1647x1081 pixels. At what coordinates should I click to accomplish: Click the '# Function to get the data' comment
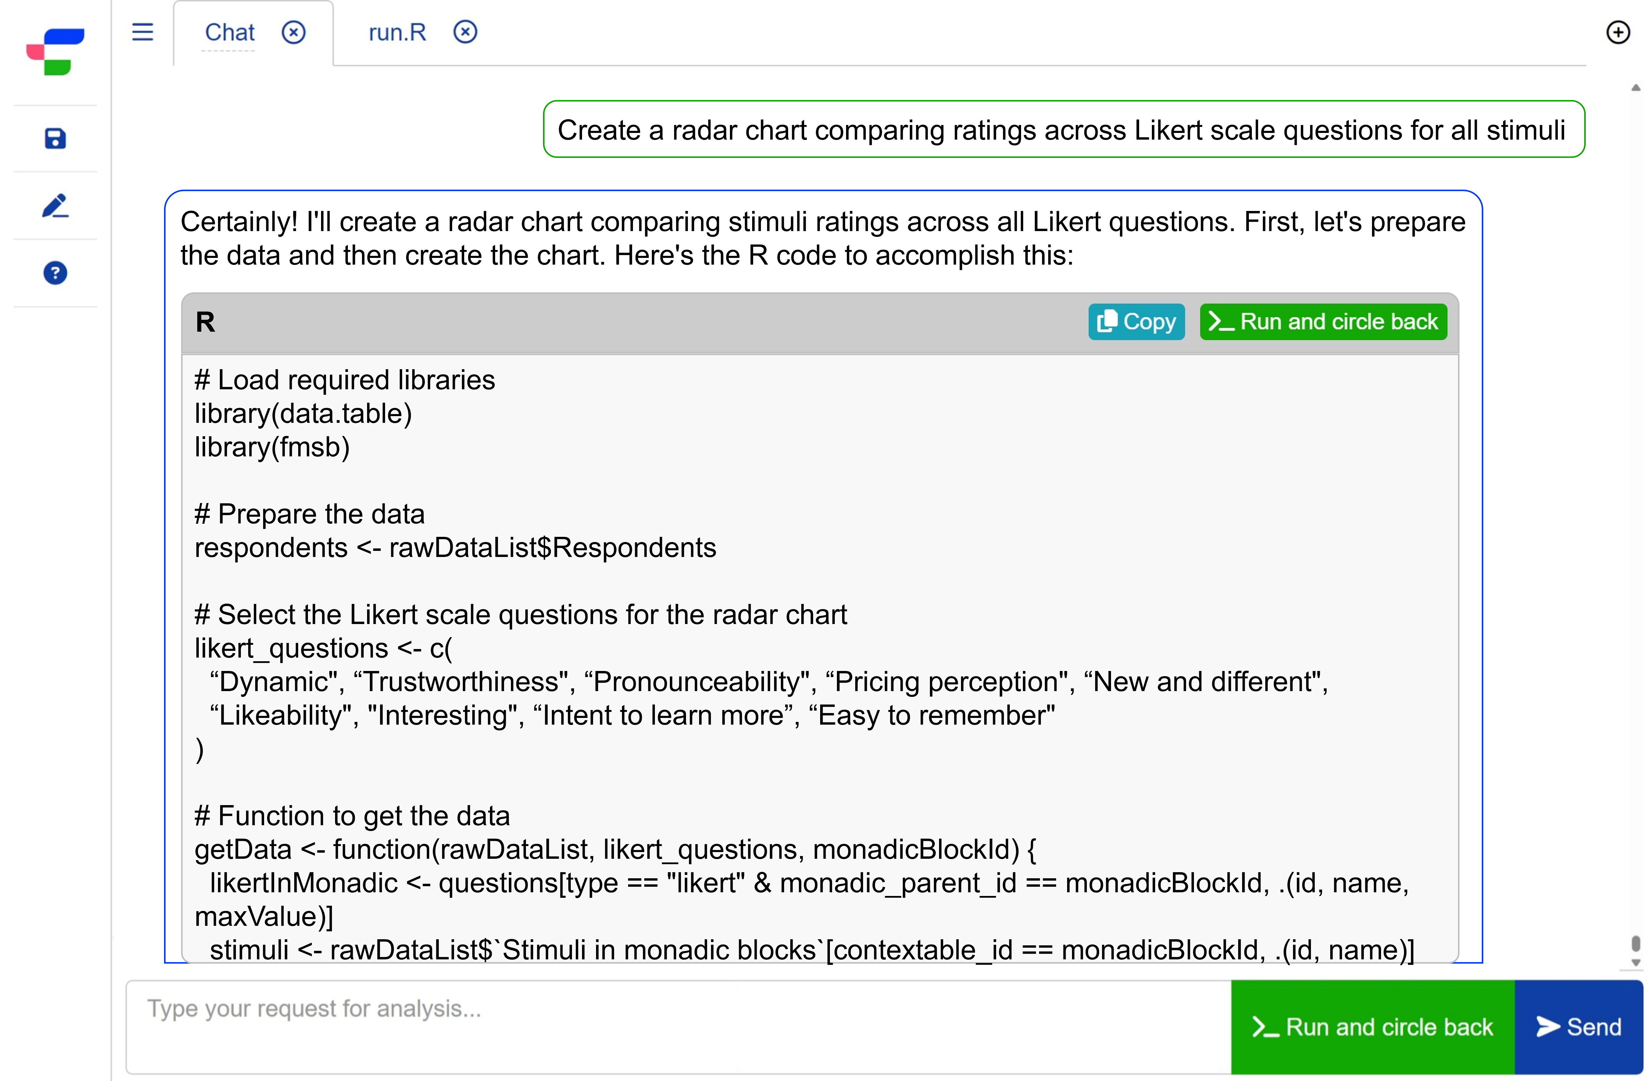[352, 816]
